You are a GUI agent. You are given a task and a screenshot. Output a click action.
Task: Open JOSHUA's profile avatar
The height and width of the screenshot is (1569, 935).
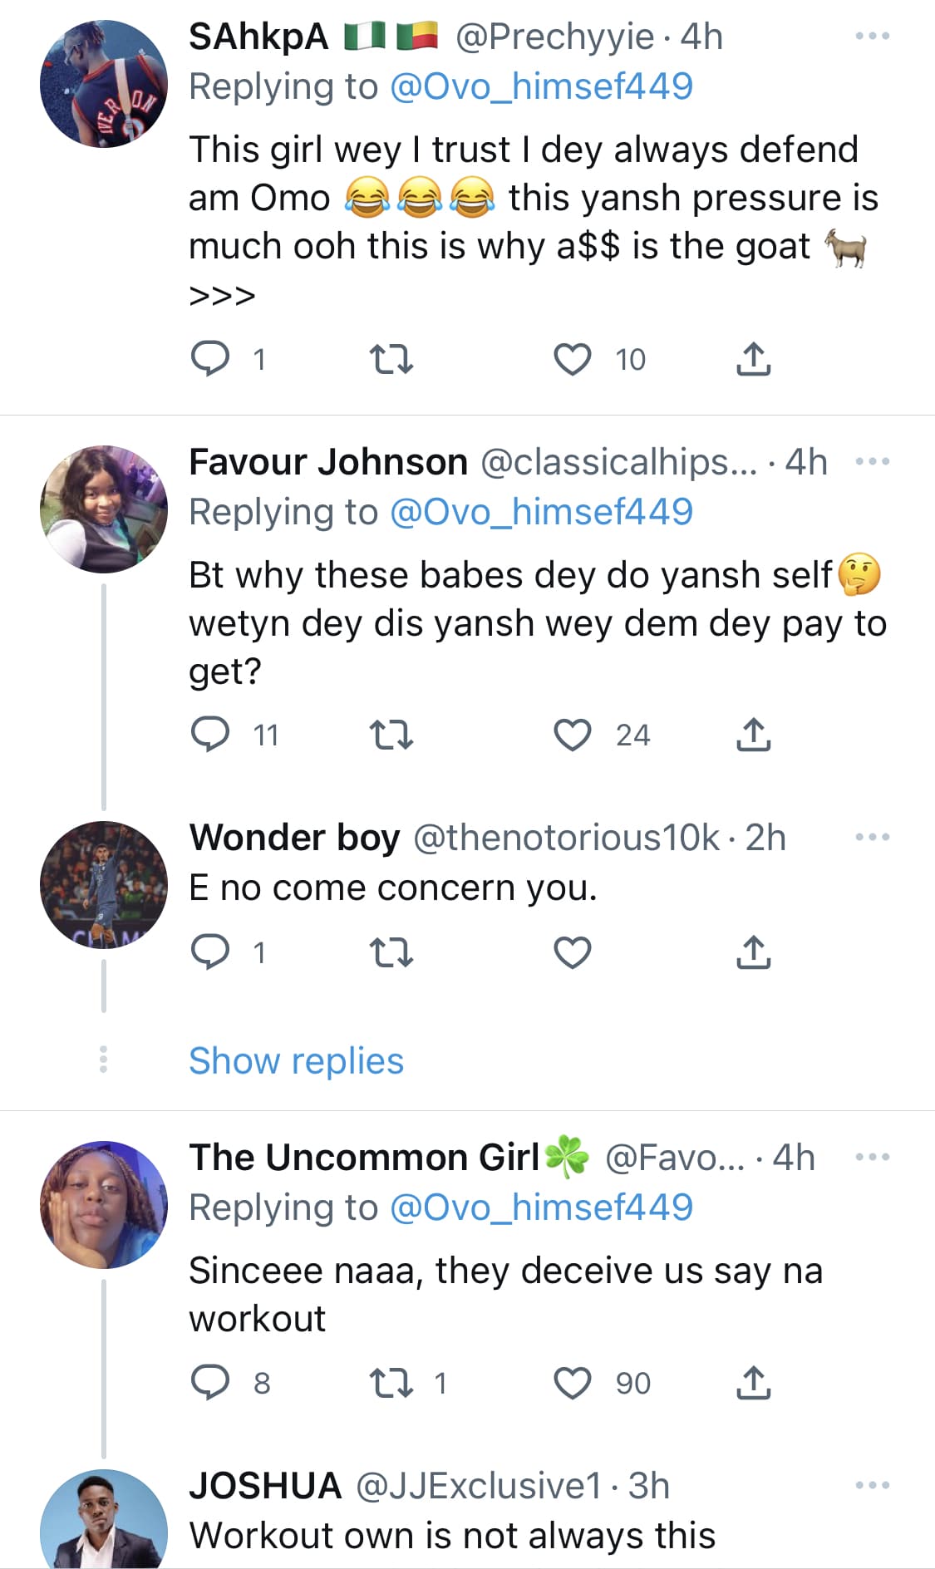tap(104, 1522)
